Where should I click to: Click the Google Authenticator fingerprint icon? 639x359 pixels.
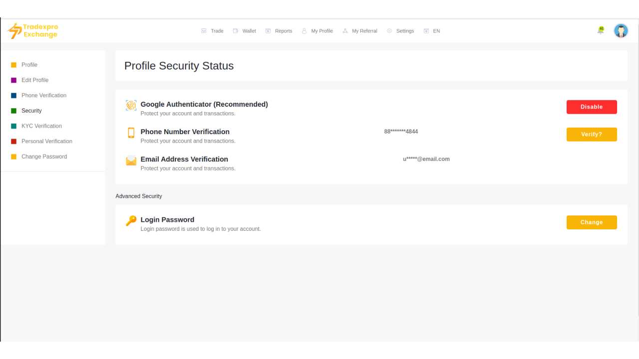tap(131, 106)
